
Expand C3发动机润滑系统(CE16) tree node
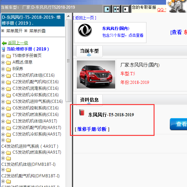pyautogui.click(x=3, y=89)
